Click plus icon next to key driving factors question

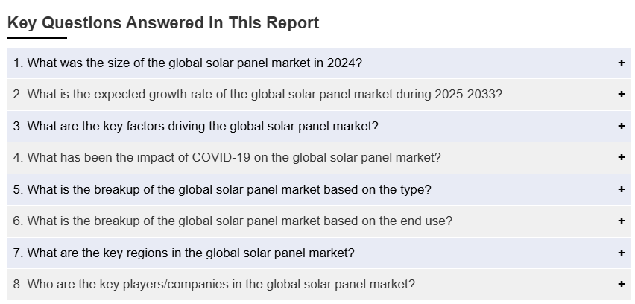coord(621,127)
